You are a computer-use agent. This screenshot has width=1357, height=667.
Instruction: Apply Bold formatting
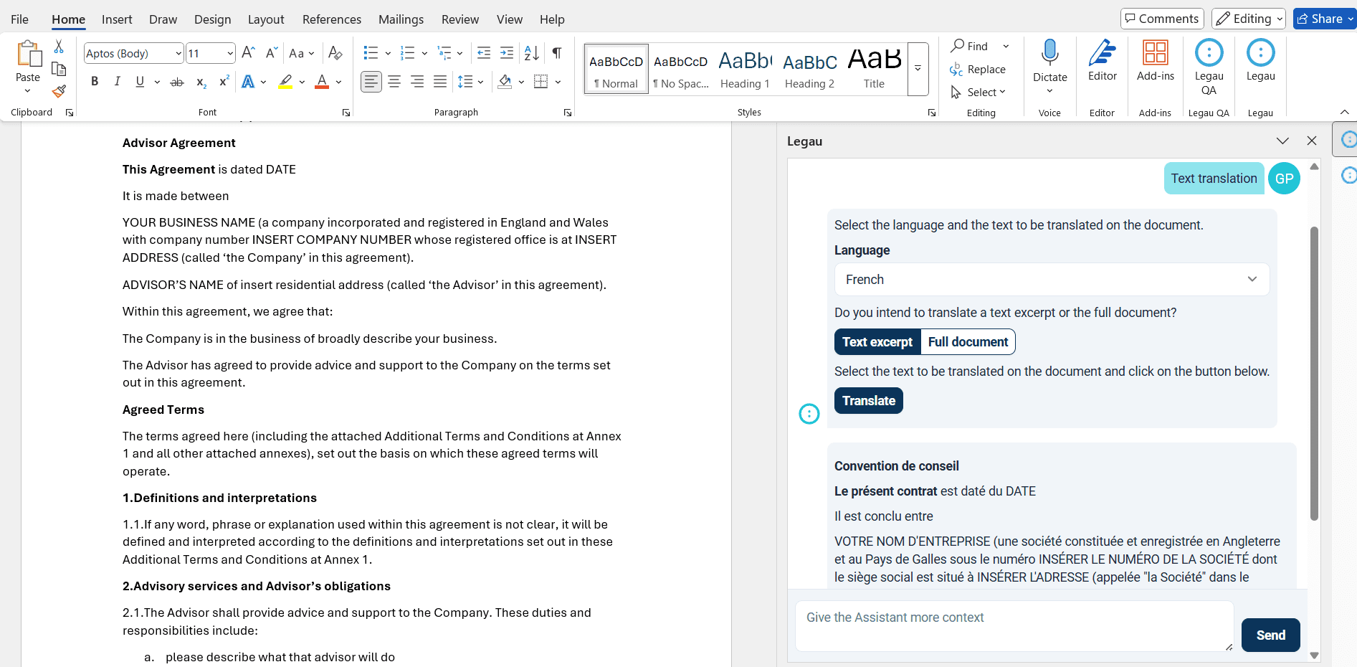pyautogui.click(x=95, y=82)
